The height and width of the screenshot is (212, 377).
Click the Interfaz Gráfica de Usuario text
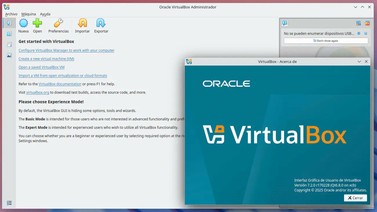click(x=328, y=180)
